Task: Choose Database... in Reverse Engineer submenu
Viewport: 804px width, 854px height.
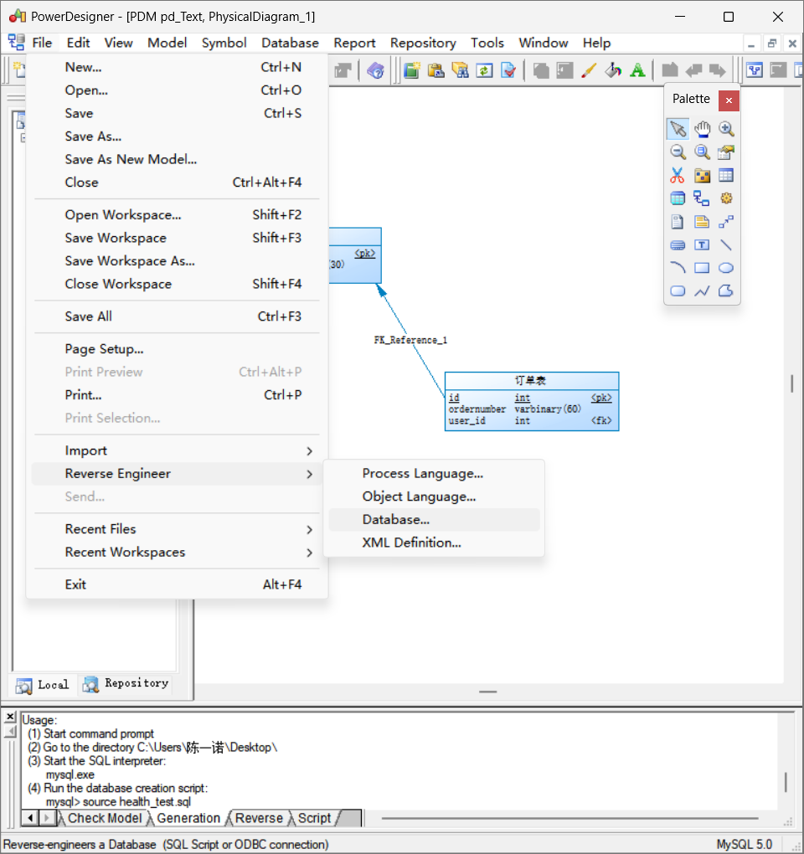Action: point(434,520)
